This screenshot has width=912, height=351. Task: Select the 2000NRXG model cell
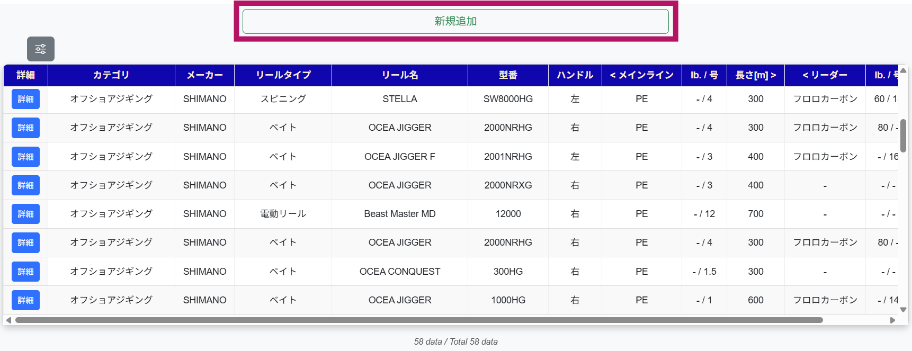508,185
